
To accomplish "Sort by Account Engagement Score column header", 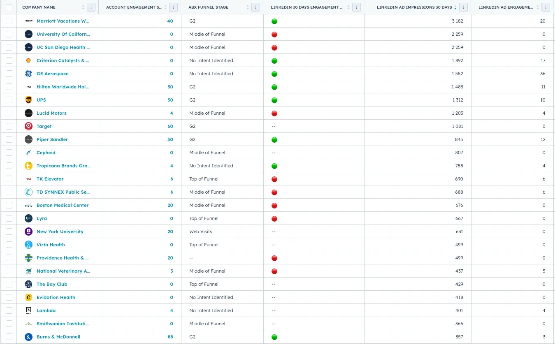I will [134, 7].
